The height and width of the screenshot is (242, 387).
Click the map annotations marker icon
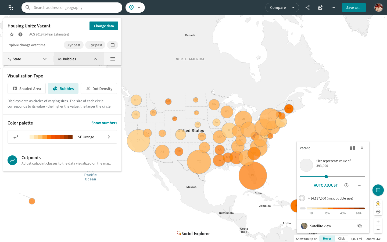[378, 204]
